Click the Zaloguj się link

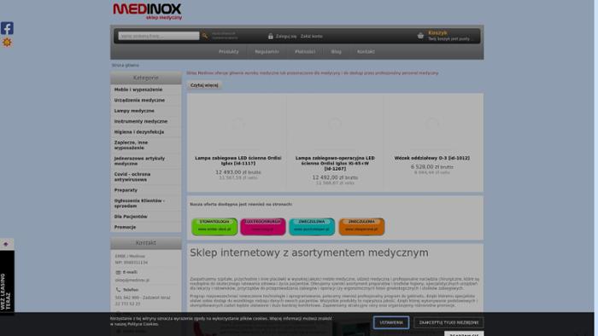(286, 36)
